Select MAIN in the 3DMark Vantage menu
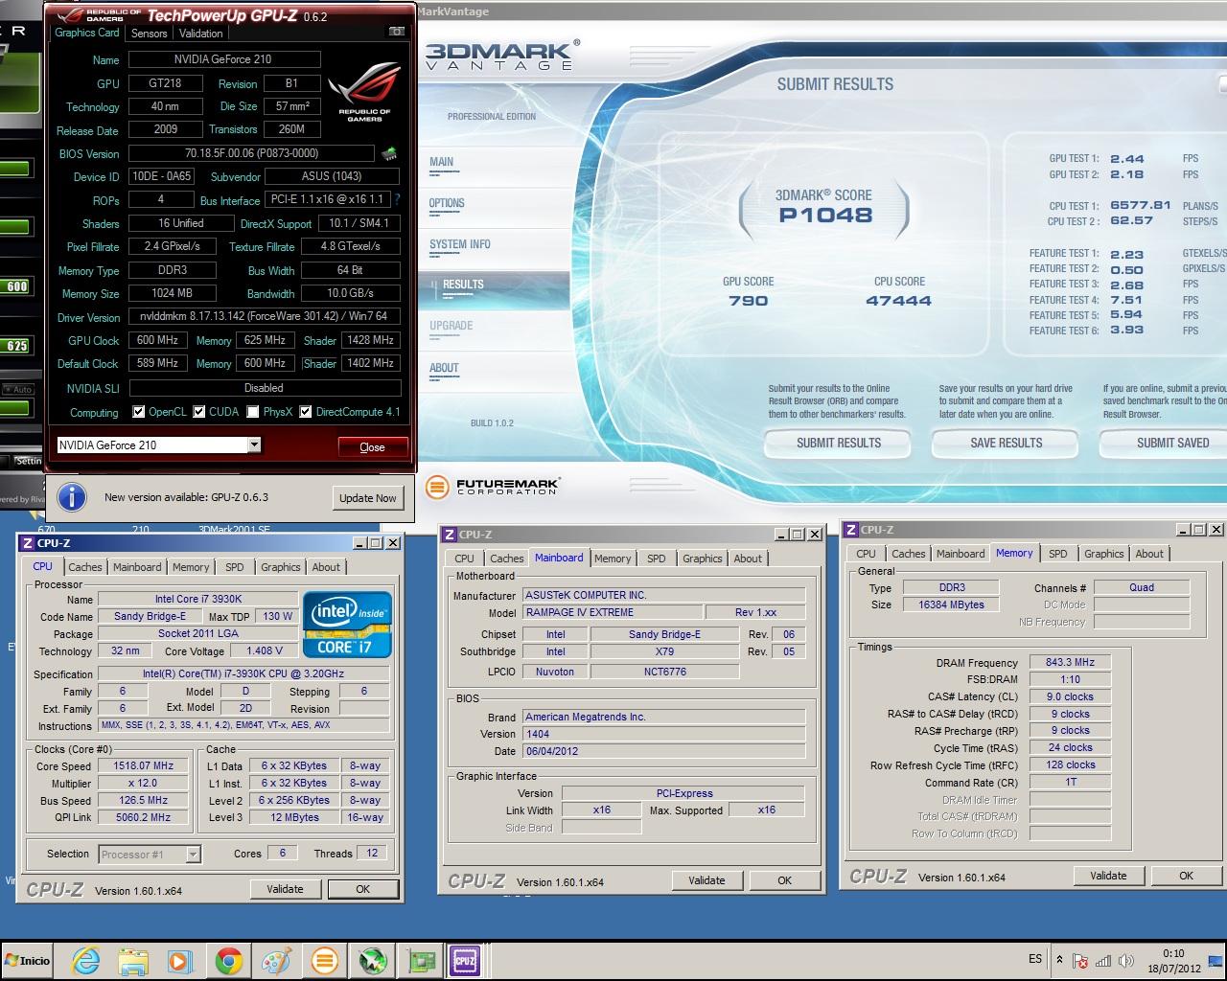 pyautogui.click(x=442, y=162)
